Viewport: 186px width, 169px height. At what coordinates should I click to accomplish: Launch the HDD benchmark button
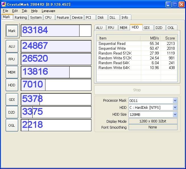(12, 85)
